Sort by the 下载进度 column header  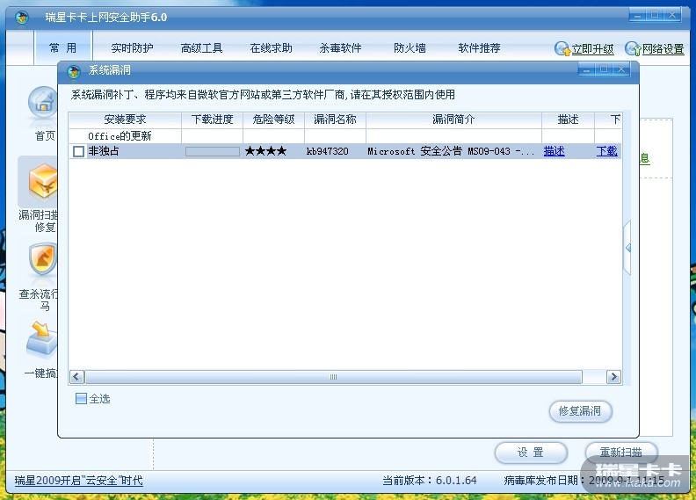tap(212, 120)
